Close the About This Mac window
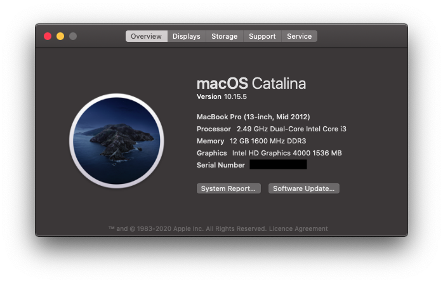This screenshot has width=443, height=283. (x=48, y=36)
